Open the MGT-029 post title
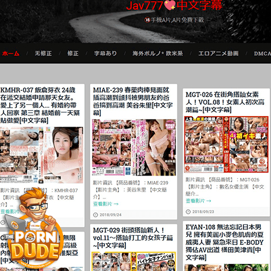271x271 pixels. [133, 238]
